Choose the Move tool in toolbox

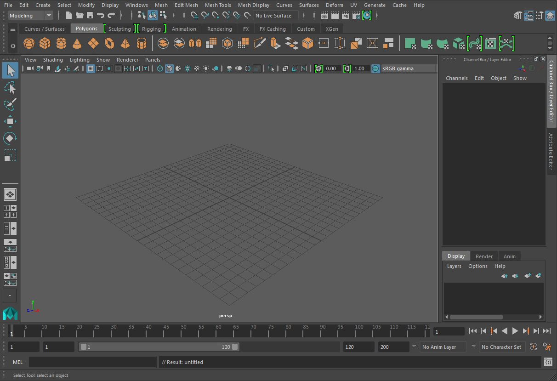tap(10, 121)
